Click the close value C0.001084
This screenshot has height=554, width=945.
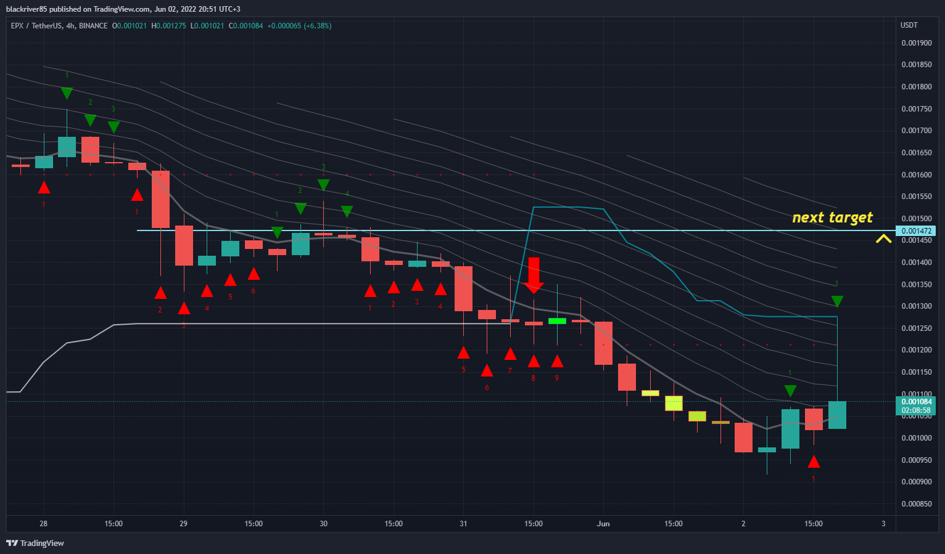pos(246,26)
